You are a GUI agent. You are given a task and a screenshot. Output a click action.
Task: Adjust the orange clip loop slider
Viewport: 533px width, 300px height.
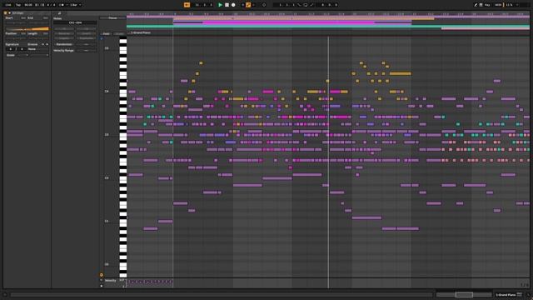click(x=27, y=29)
